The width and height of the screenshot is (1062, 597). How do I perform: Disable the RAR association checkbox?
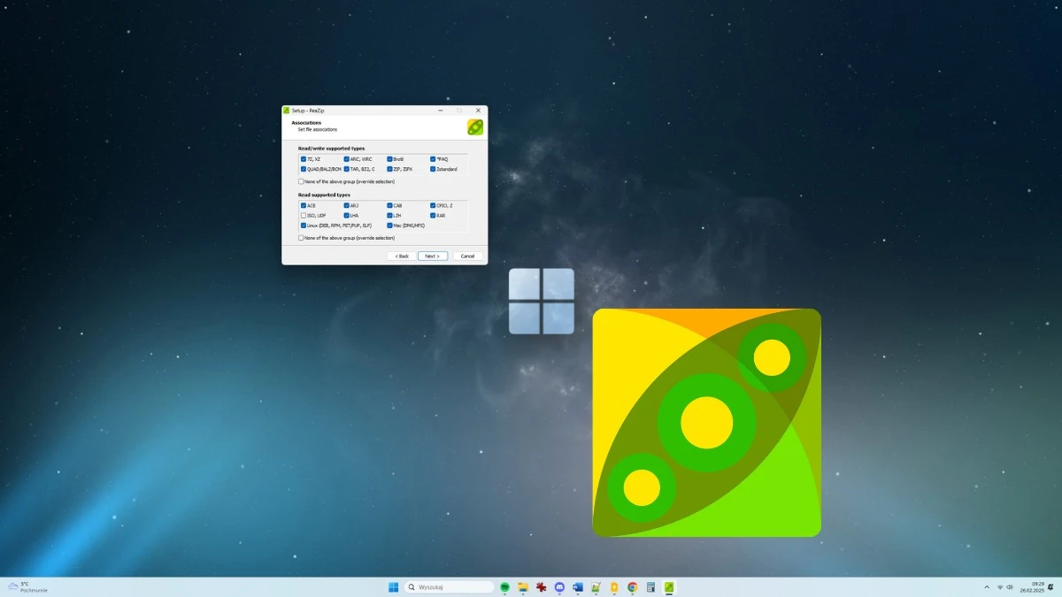point(433,215)
